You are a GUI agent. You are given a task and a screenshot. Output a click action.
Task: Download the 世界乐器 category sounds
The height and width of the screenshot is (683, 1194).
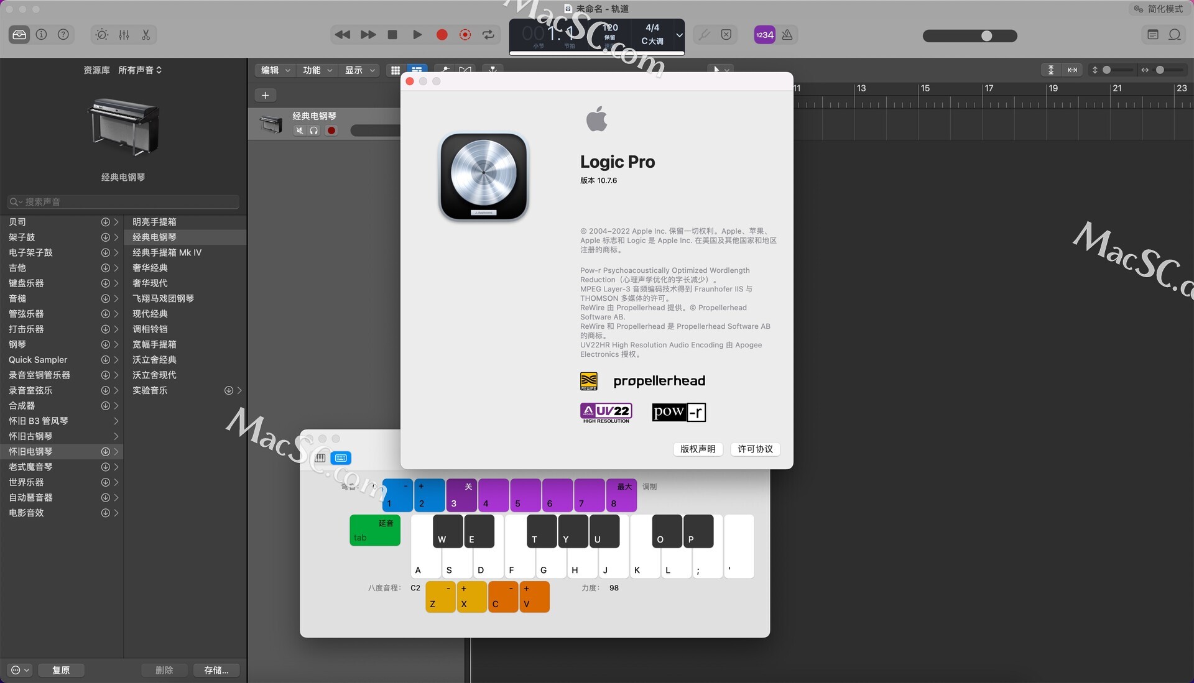tap(105, 482)
